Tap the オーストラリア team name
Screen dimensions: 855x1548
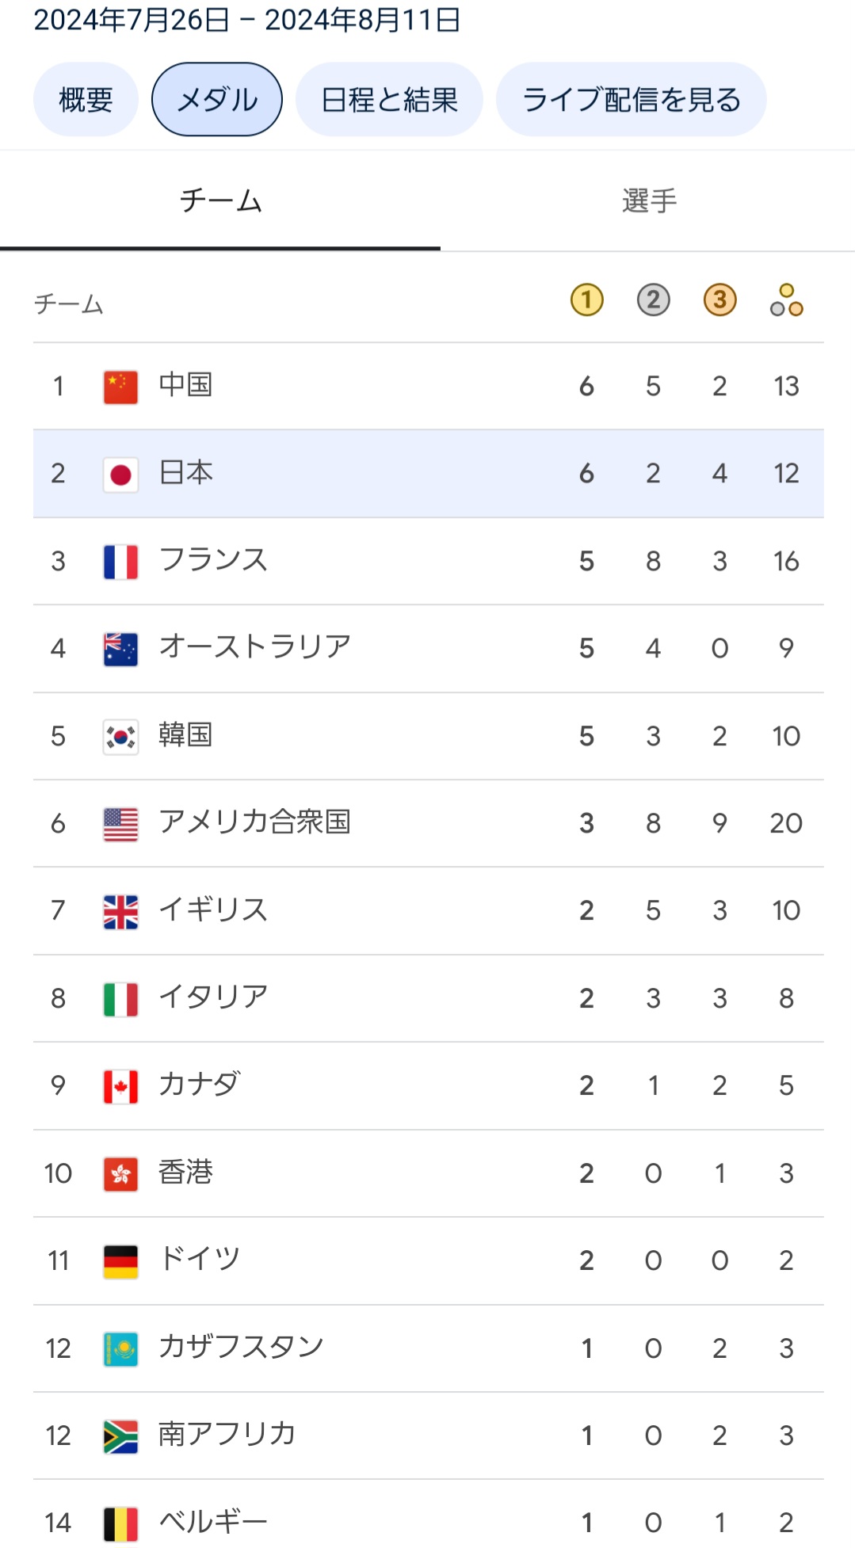pos(254,647)
